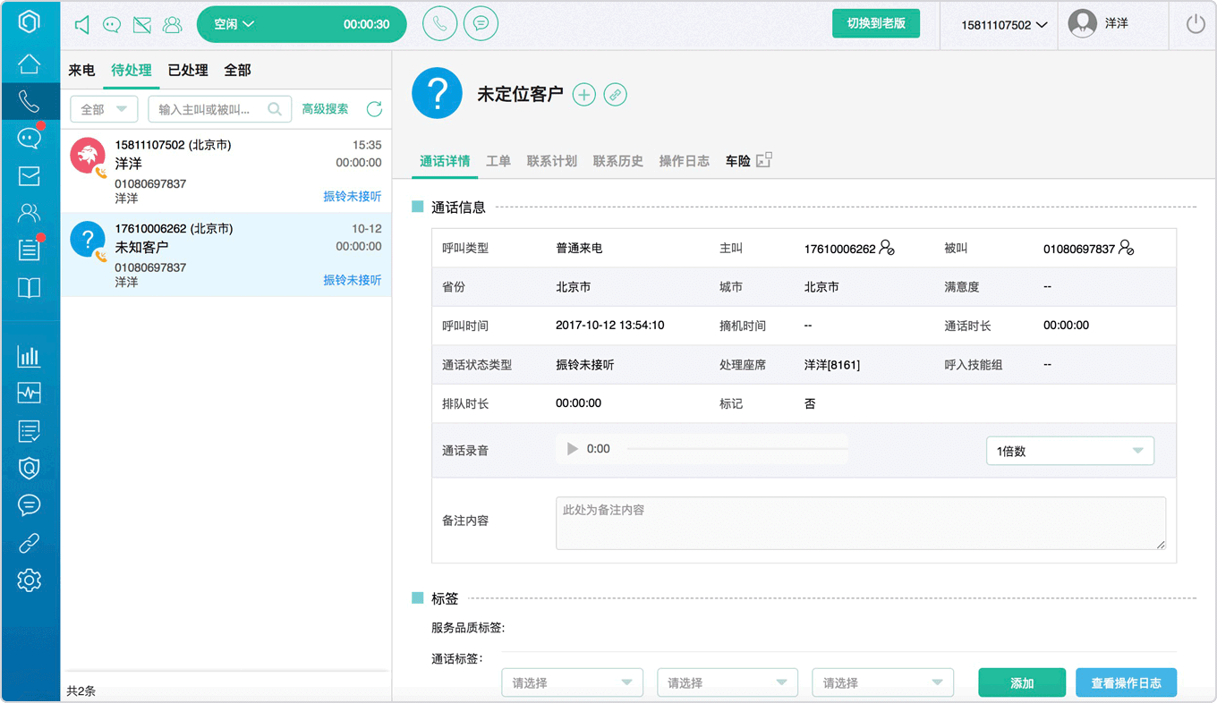Play the 通话录音 call recording
The image size is (1217, 703).
(573, 449)
